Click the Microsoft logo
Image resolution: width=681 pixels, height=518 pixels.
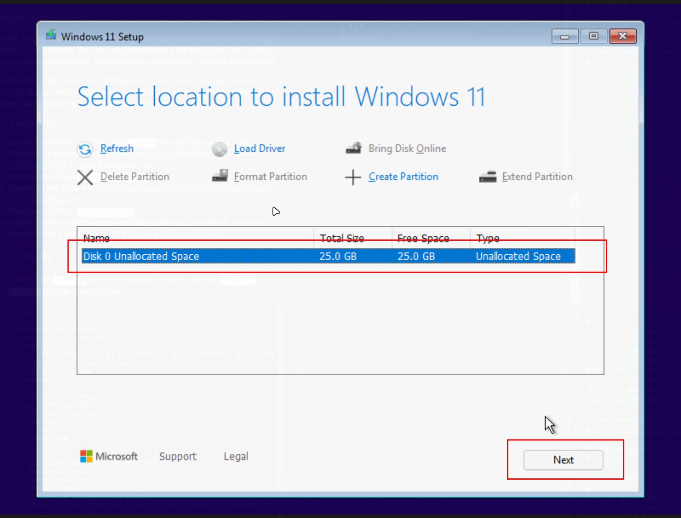tap(109, 457)
